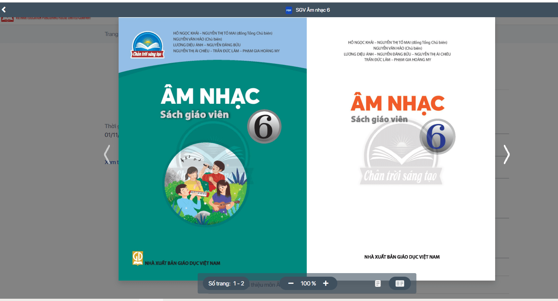Click the PDF icon beside SGV Âm nhạc 6
Viewport: 558px width, 301px height.
(289, 10)
